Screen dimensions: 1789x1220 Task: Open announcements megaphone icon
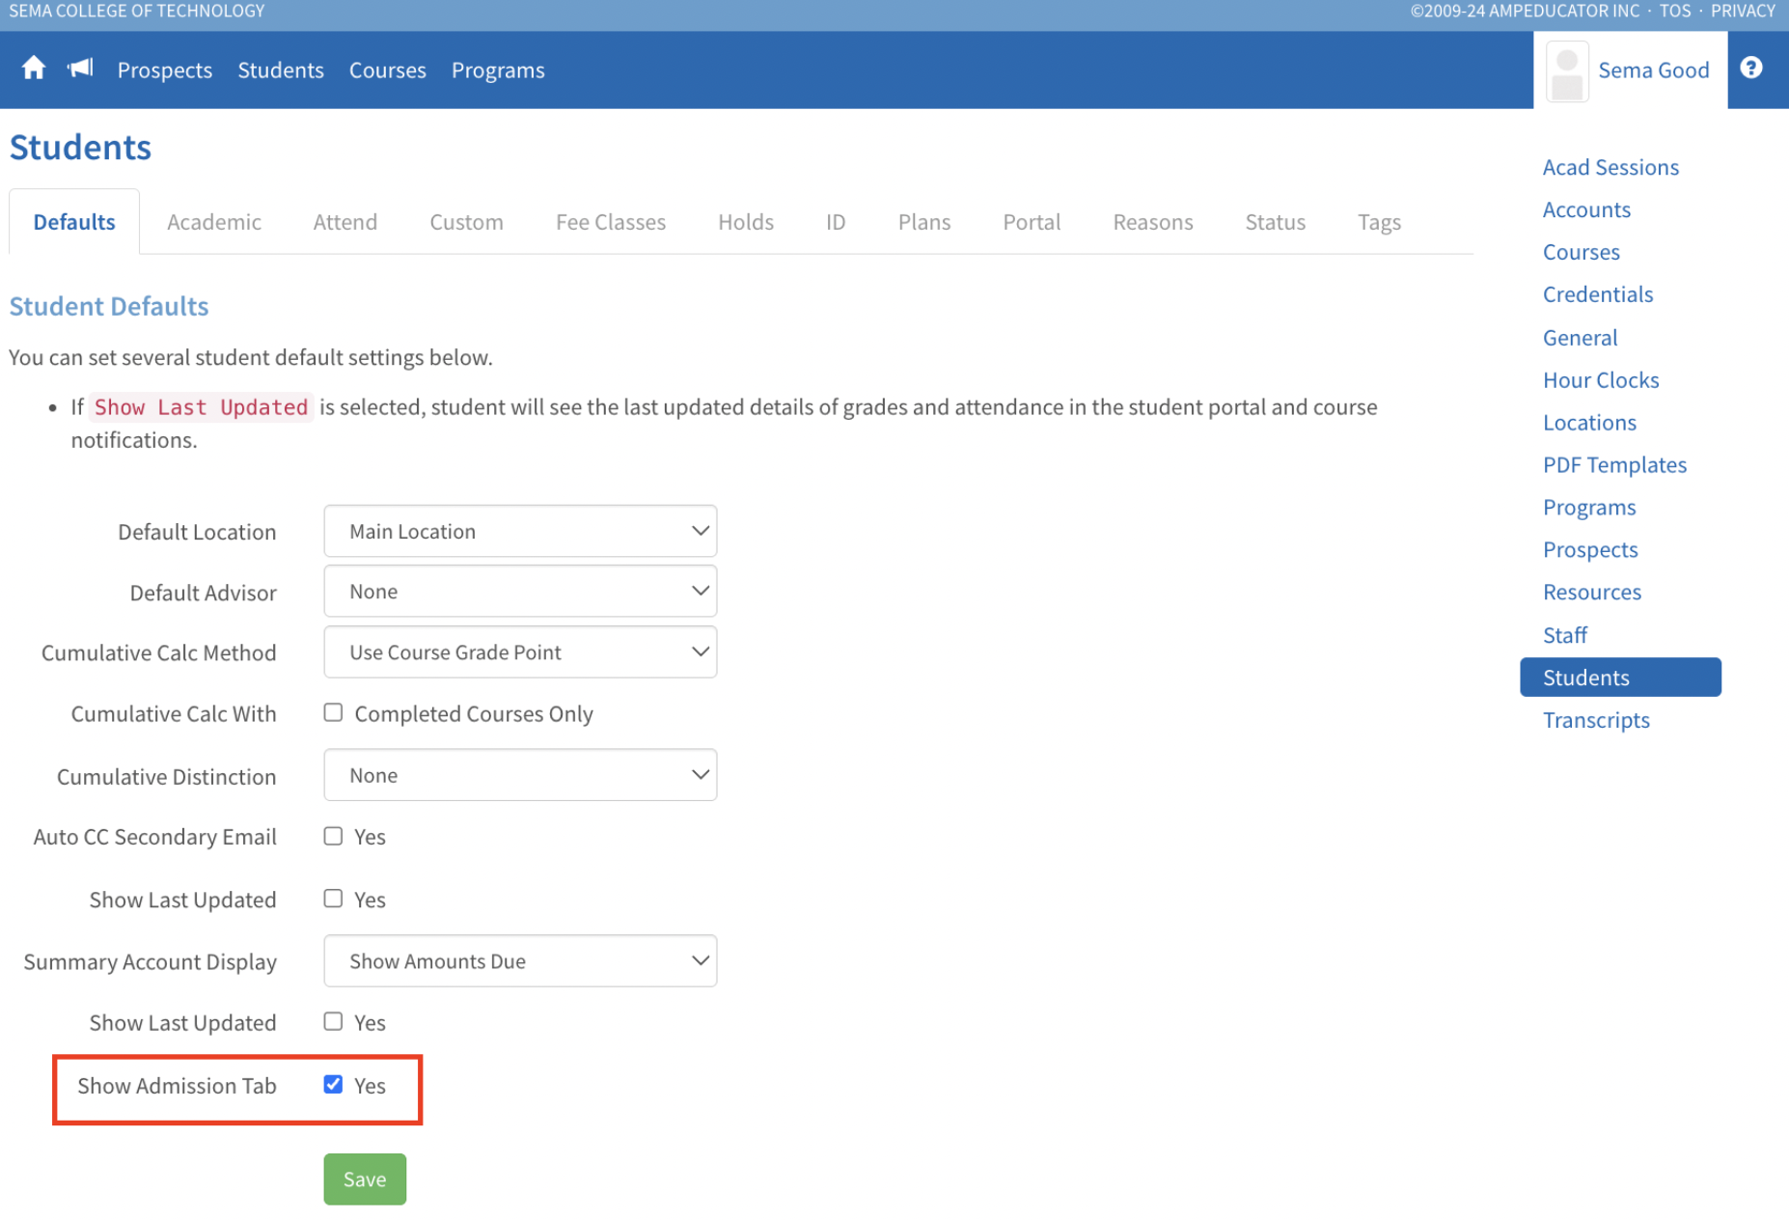(x=80, y=69)
